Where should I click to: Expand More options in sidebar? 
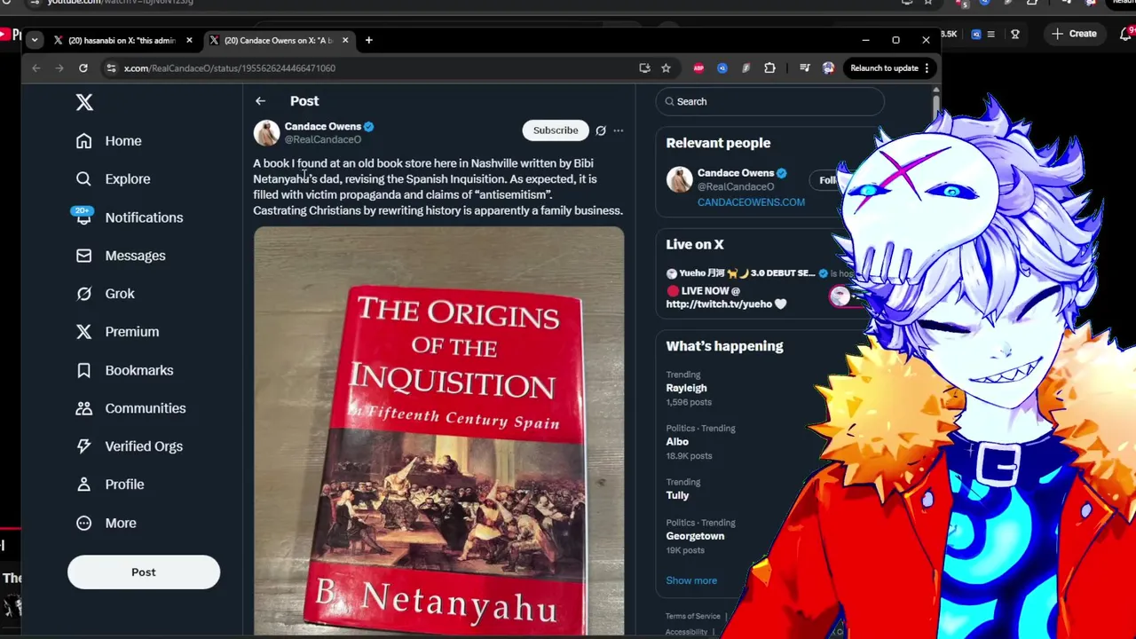tap(106, 523)
